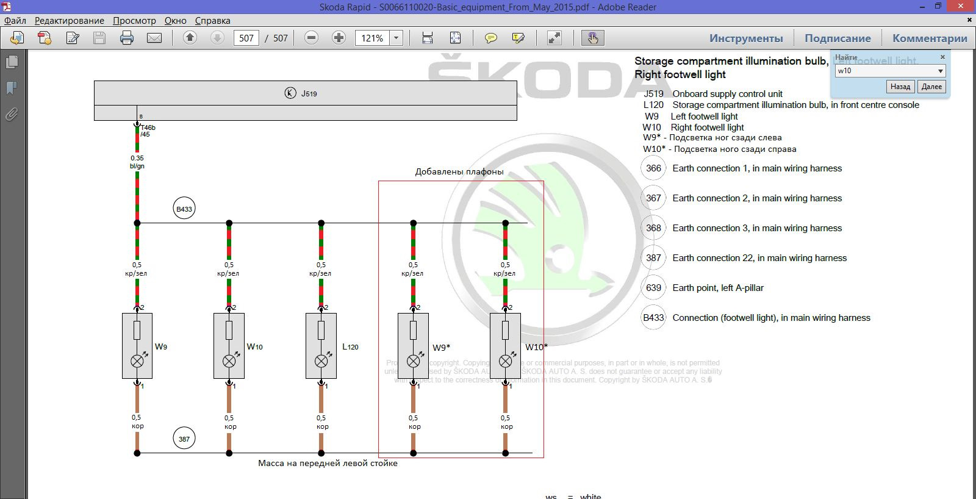The image size is (976, 499).
Task: Open the zoom level dropdown arrow
Action: point(396,38)
